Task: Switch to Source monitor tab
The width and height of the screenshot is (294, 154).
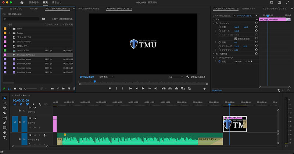Action: tap(89, 8)
